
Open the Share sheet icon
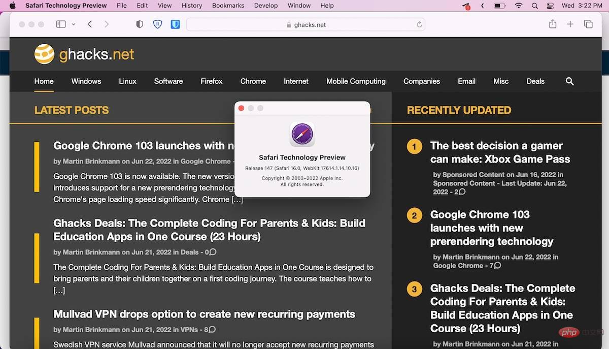552,24
